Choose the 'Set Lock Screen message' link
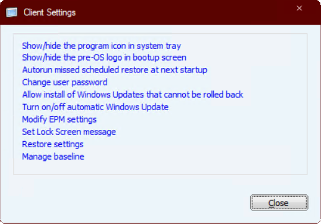Viewport: 321px width, 224px height. tap(69, 132)
